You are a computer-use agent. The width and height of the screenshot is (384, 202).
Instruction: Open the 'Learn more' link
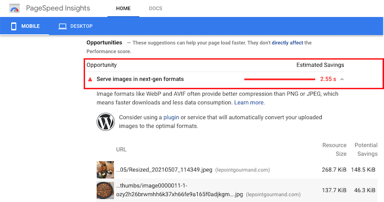(x=249, y=103)
